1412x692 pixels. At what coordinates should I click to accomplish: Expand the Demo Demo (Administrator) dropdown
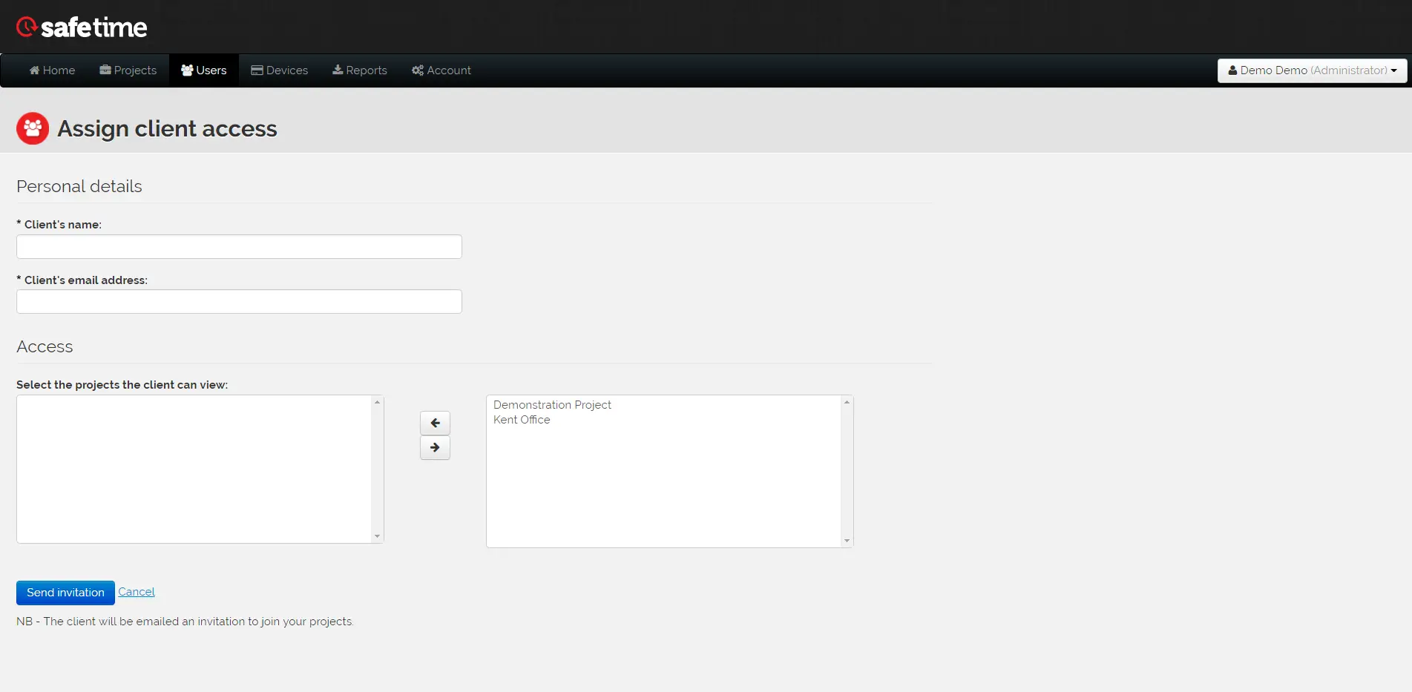(1312, 70)
